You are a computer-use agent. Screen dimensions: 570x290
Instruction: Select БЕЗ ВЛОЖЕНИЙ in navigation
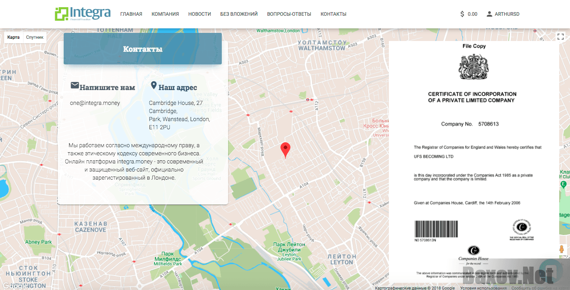pos(239,14)
